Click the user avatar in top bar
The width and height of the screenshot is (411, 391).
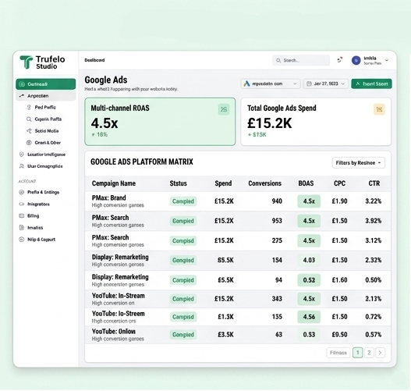[356, 60]
